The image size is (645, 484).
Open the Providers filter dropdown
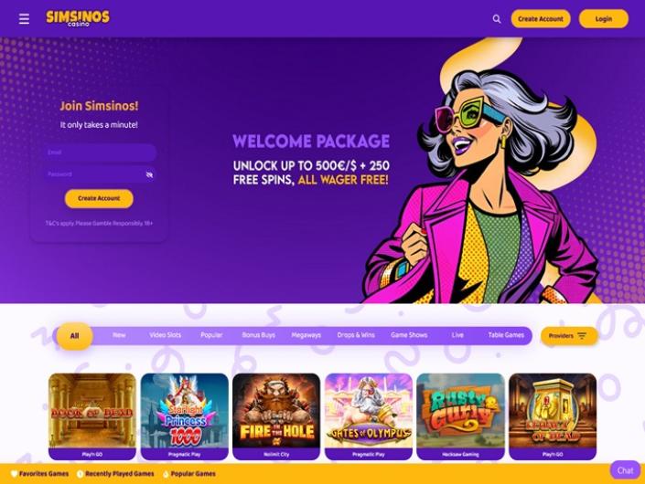point(569,336)
